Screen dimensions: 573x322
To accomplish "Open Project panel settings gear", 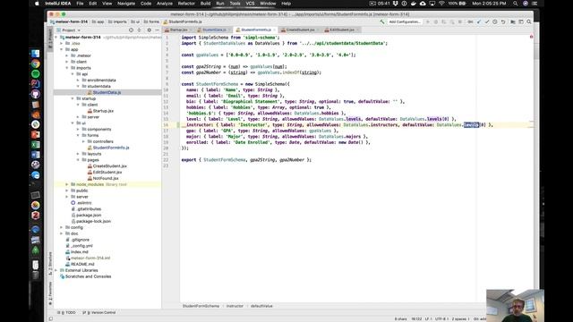I will click(x=150, y=30).
